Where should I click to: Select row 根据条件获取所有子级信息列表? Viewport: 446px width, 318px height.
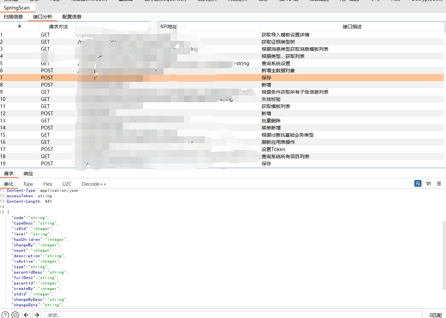[222, 92]
